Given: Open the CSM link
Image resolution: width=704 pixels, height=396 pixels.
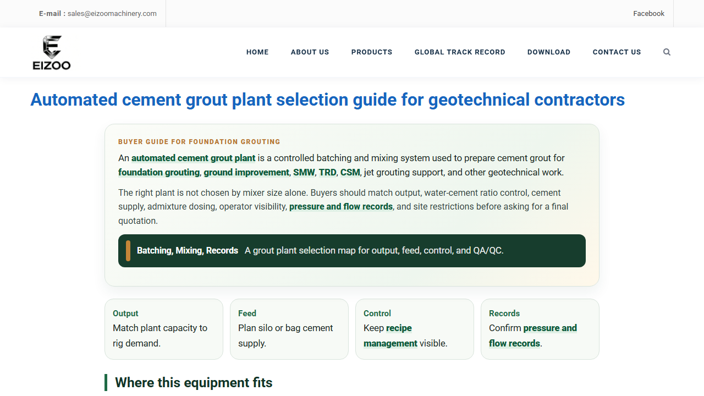Looking at the screenshot, I should [x=350, y=172].
